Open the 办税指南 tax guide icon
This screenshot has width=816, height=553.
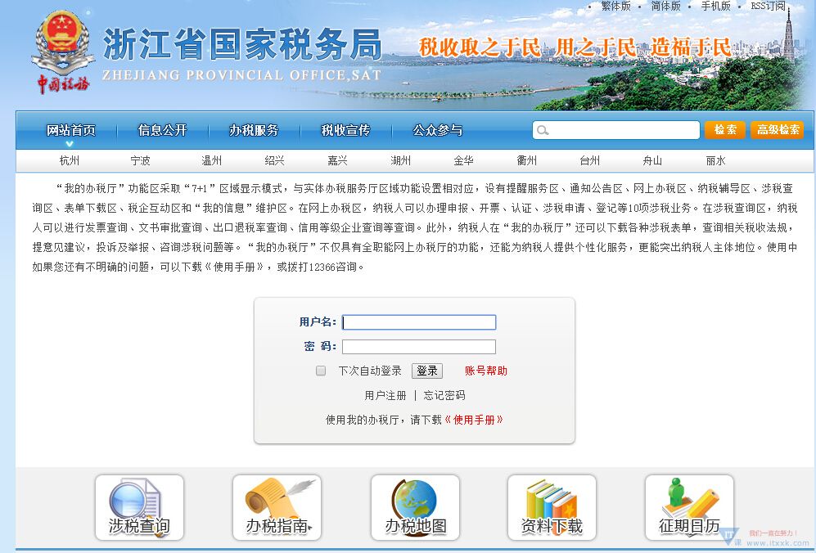(277, 507)
